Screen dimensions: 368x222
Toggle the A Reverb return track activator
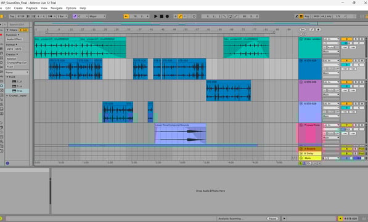click(x=346, y=149)
